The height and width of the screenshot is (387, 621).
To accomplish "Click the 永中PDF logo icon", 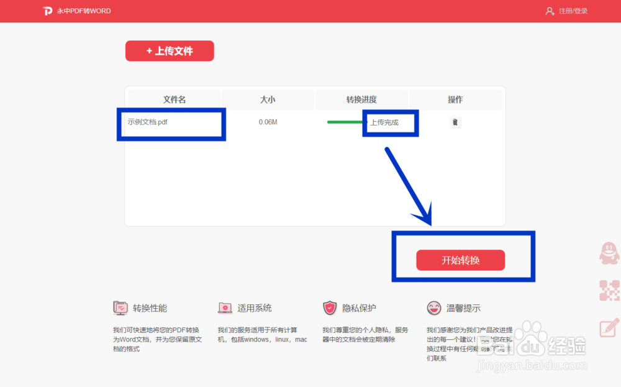I will 48,11.
